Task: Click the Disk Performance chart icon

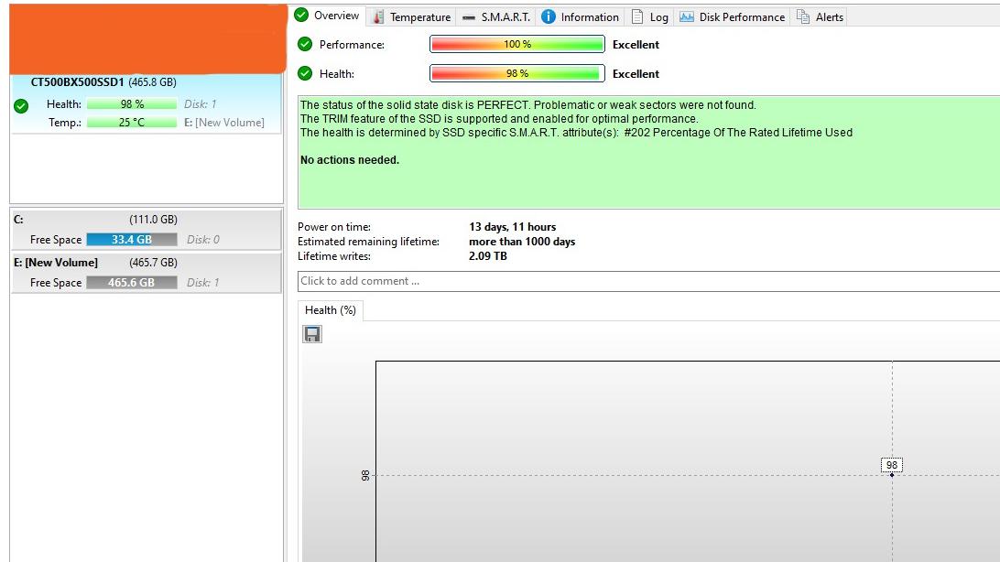Action: coord(687,16)
